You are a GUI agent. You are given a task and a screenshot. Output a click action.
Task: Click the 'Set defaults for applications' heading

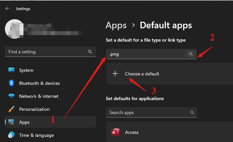coord(135,99)
